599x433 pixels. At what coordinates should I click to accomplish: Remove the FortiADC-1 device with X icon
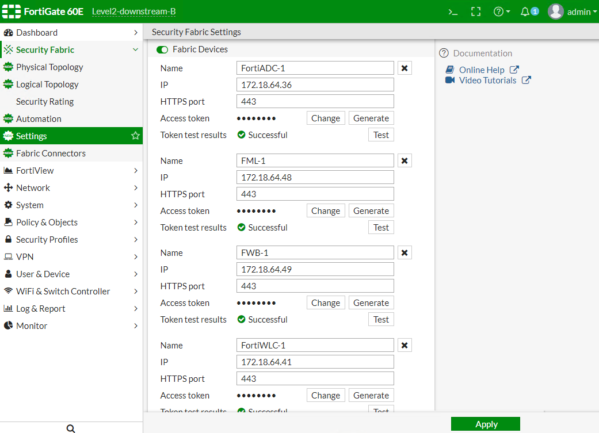tap(405, 68)
